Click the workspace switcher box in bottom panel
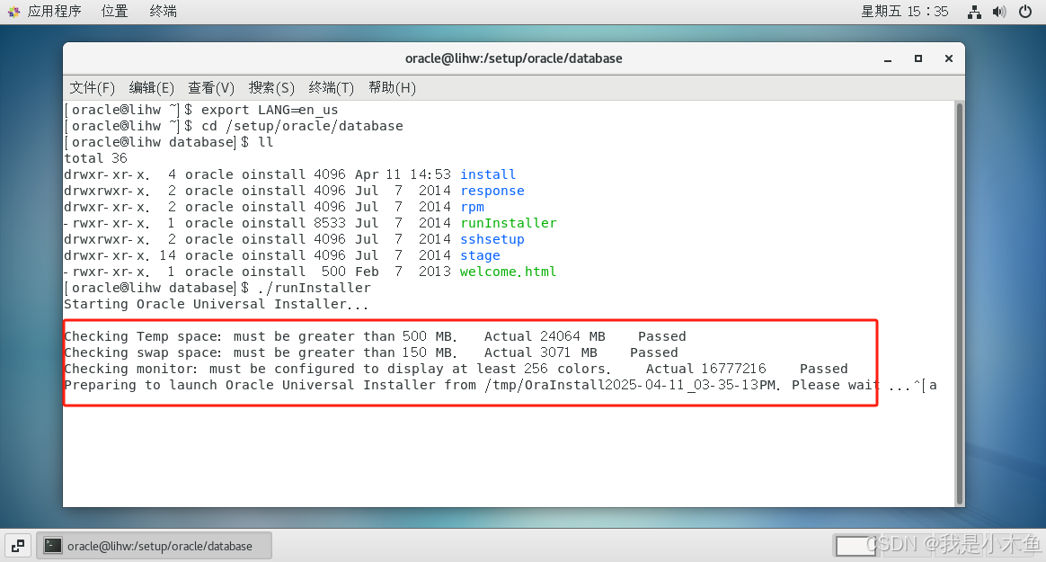This screenshot has width=1046, height=562. [x=855, y=546]
